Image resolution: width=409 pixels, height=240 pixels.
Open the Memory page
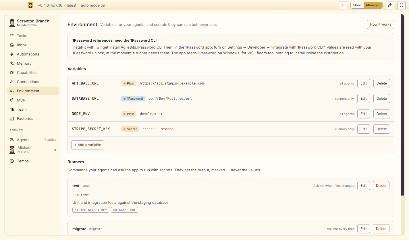pyautogui.click(x=33, y=64)
